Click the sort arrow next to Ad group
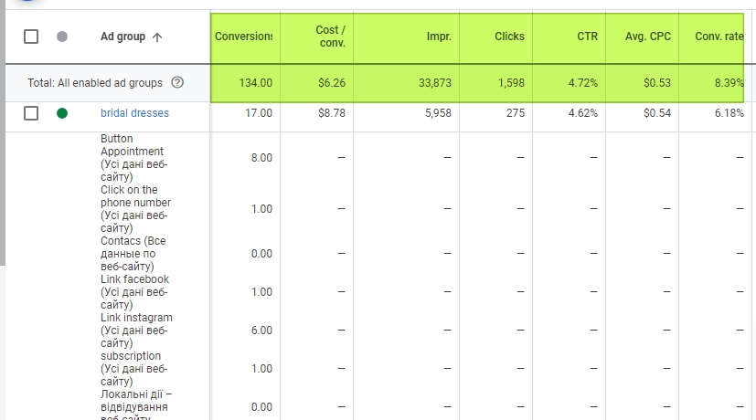756x420 pixels. (157, 37)
